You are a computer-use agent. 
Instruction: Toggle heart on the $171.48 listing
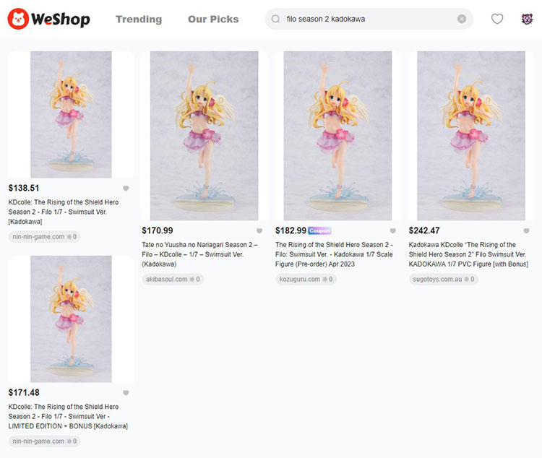[x=126, y=393]
